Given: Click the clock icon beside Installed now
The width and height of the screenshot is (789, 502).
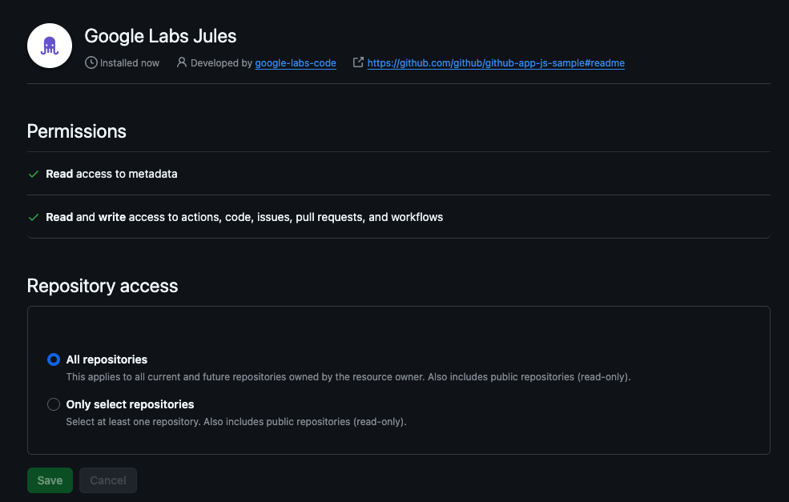Looking at the screenshot, I should point(91,63).
